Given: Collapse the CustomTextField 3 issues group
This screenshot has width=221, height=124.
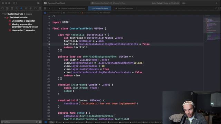Looking at the screenshot, I should click(3, 14).
